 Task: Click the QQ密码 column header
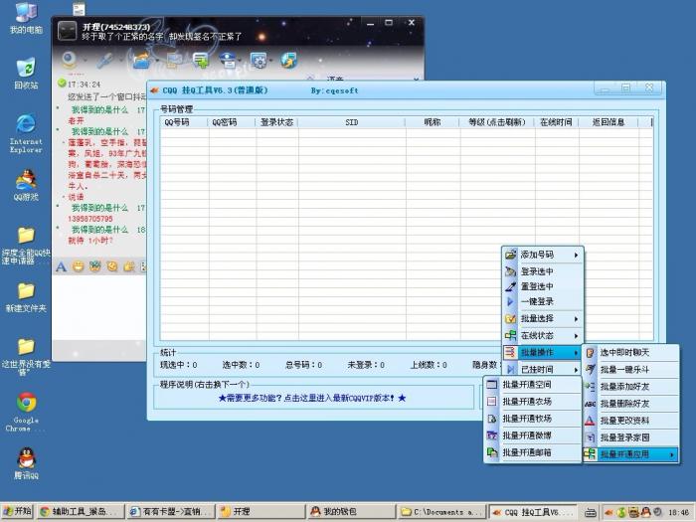click(232, 122)
